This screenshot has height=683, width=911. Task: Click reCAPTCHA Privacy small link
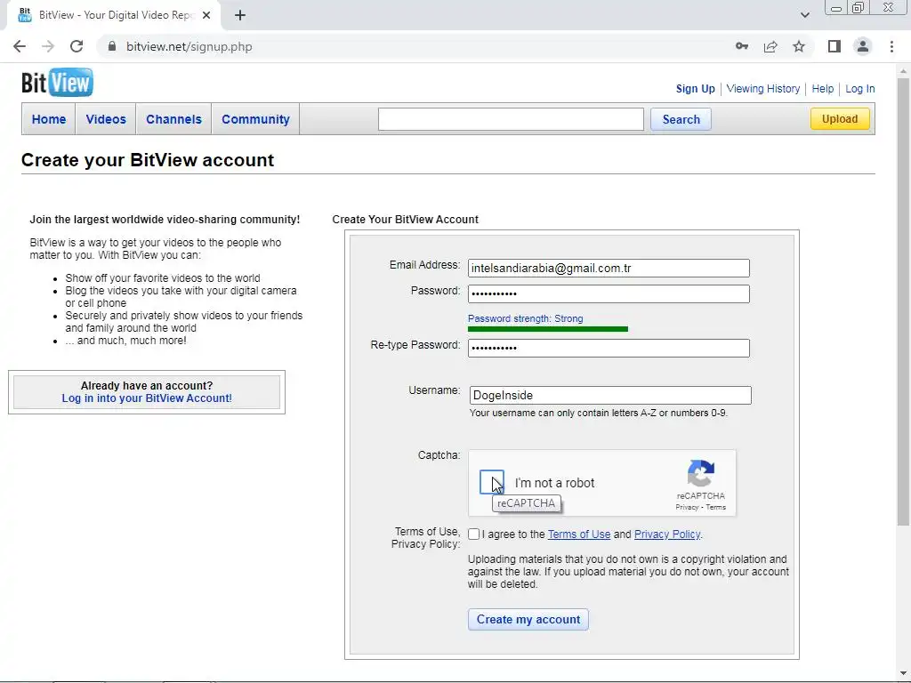(x=687, y=507)
